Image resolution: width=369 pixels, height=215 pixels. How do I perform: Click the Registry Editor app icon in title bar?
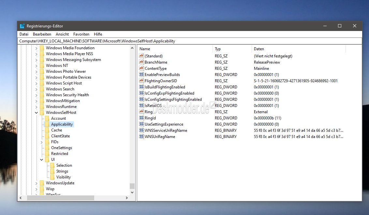pyautogui.click(x=22, y=26)
